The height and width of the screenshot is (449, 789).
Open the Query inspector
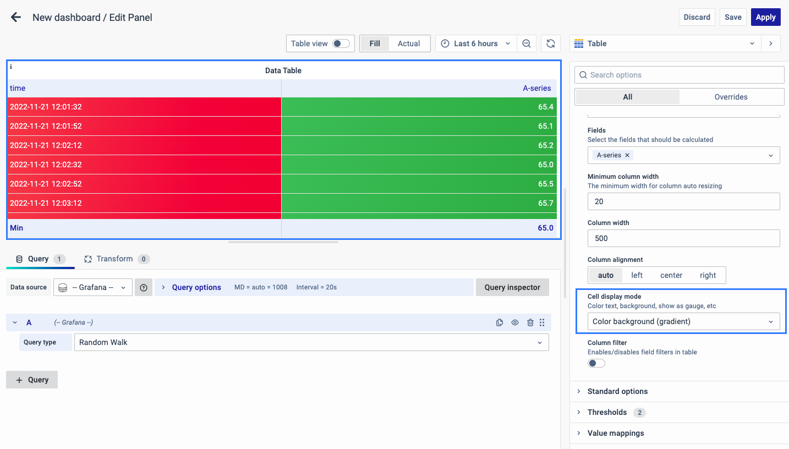point(512,287)
